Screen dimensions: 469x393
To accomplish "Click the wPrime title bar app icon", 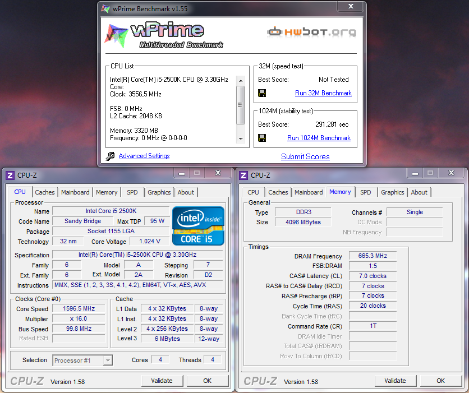I will point(105,8).
